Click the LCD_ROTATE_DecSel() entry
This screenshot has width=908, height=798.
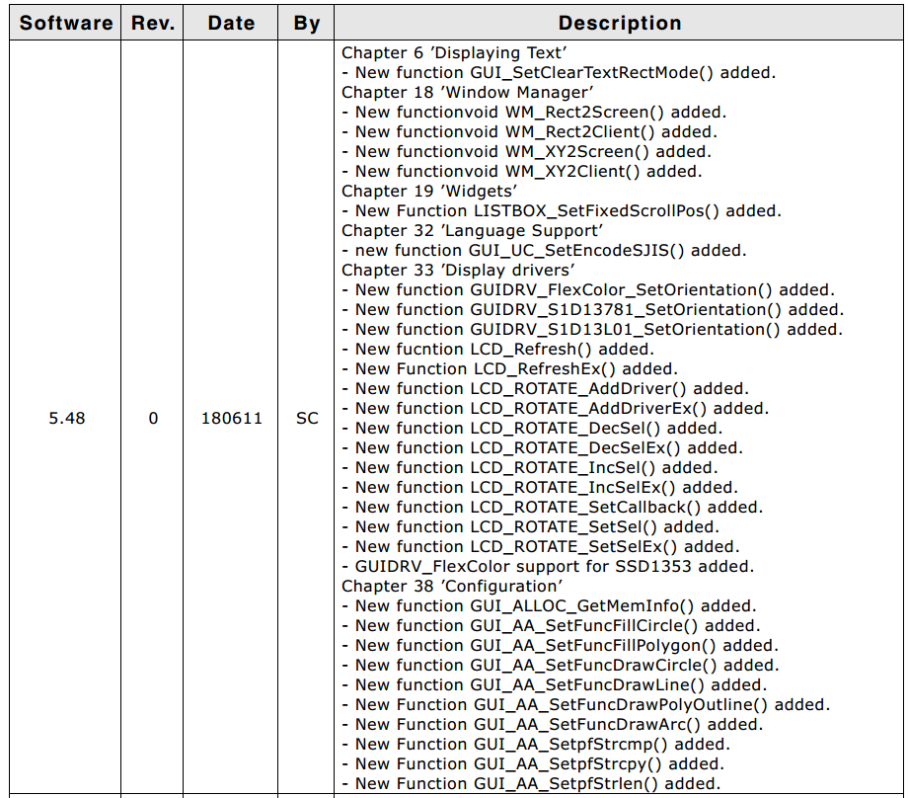532,427
